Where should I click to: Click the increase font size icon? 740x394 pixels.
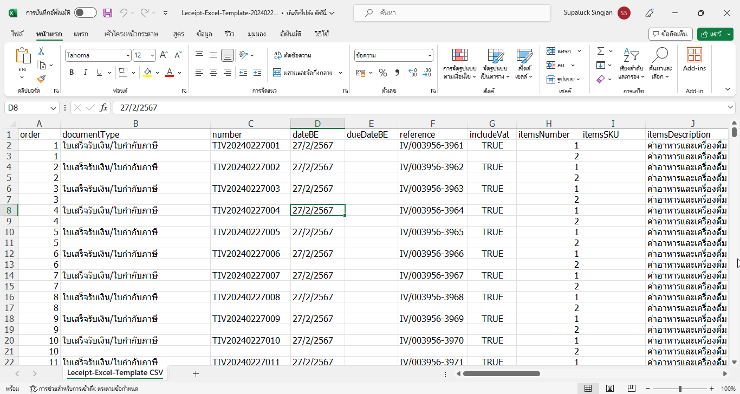[164, 55]
